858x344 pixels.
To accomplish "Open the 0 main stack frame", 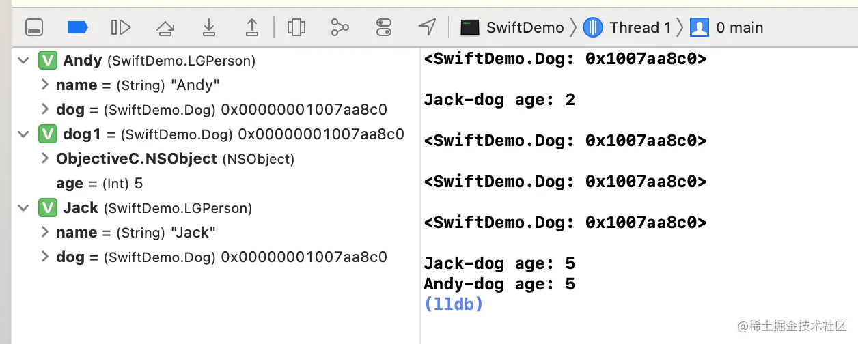I will pos(728,27).
